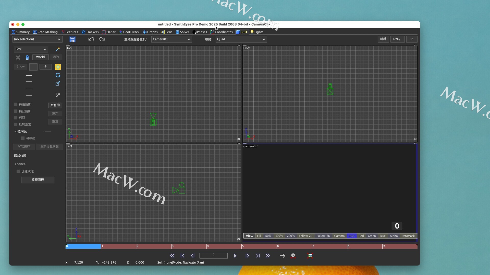Jump forward with double right arrows
The width and height of the screenshot is (490, 275).
pos(268,256)
